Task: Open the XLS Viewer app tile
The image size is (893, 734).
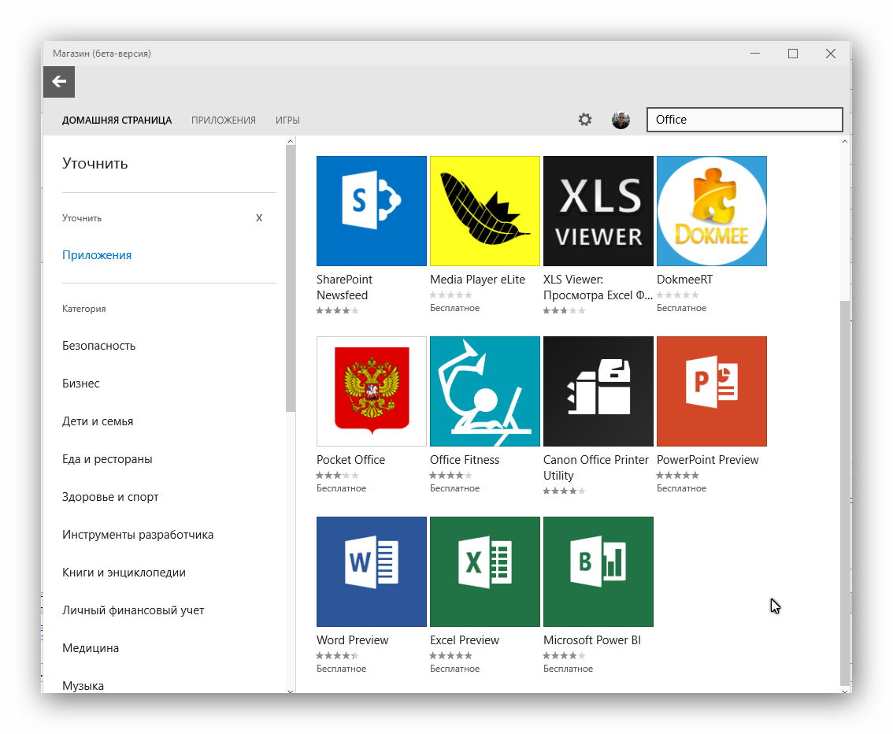Action: [598, 211]
